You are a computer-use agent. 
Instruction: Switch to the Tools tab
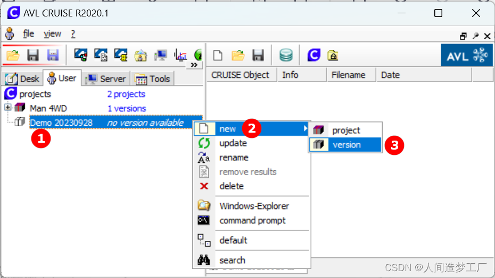point(153,79)
